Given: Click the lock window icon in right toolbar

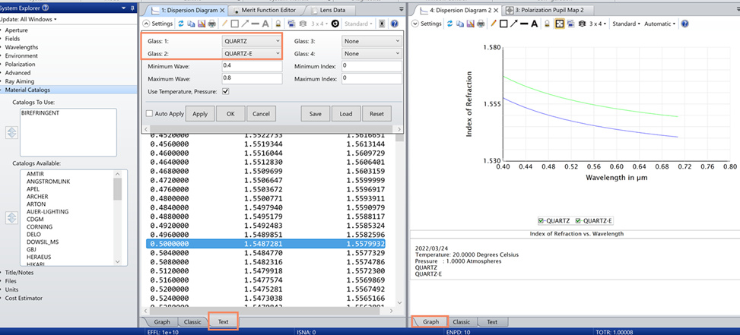Looking at the screenshot, I should 547,24.
